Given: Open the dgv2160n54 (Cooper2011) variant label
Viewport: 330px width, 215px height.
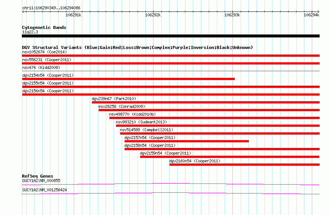Looking at the screenshot, I should point(195,161).
